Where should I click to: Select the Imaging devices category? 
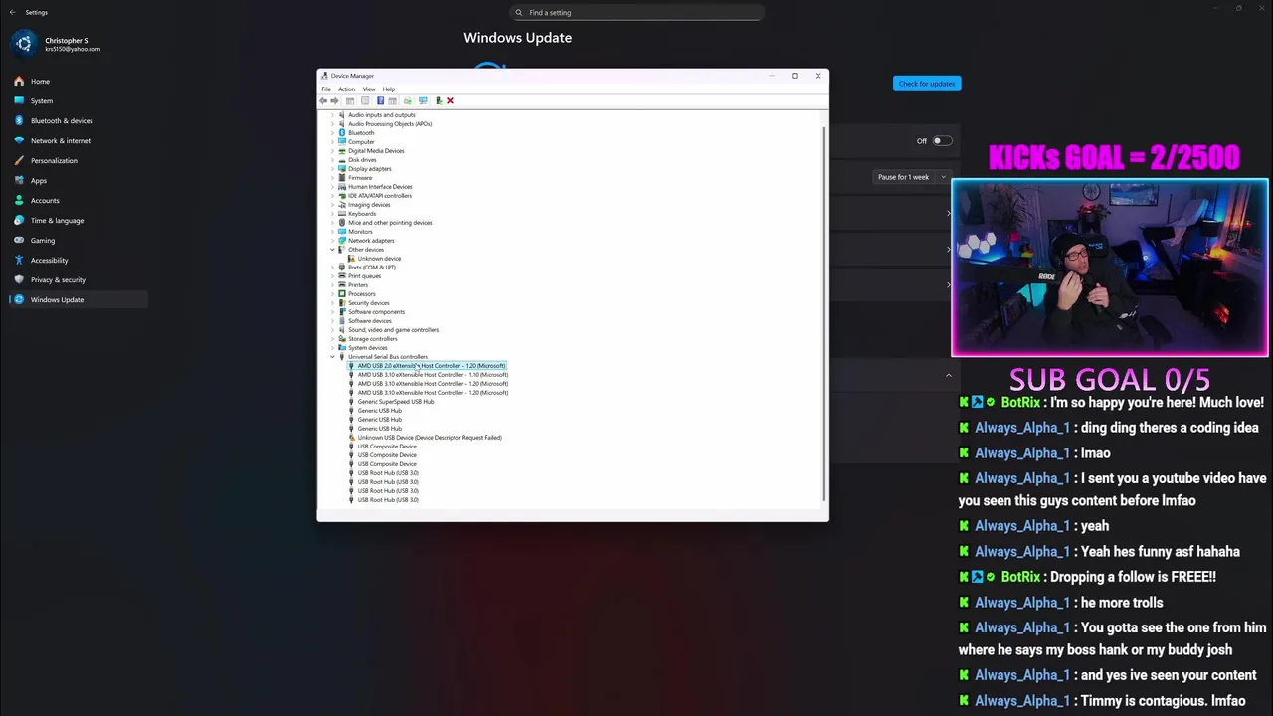(369, 204)
